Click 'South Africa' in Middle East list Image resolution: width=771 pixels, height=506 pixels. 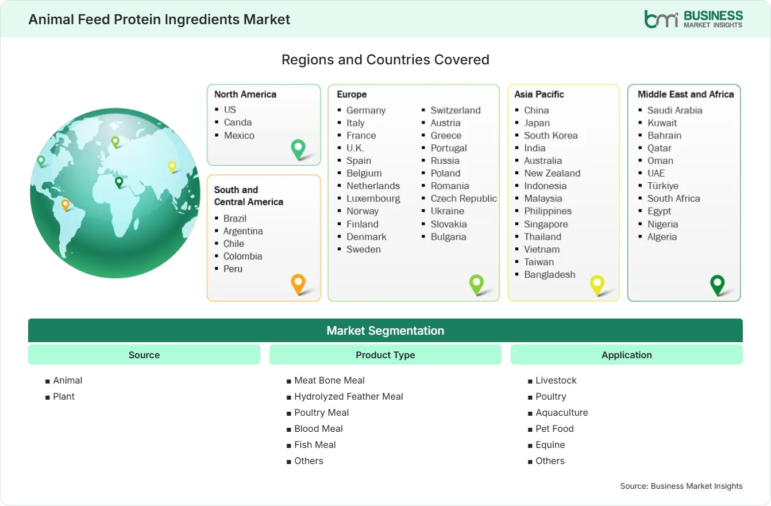[674, 198]
